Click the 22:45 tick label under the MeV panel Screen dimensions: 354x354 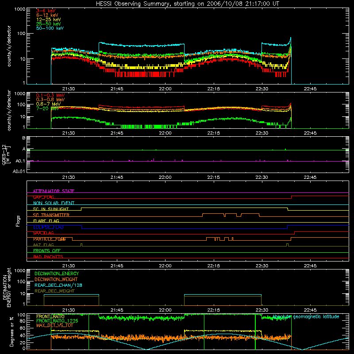click(310, 133)
